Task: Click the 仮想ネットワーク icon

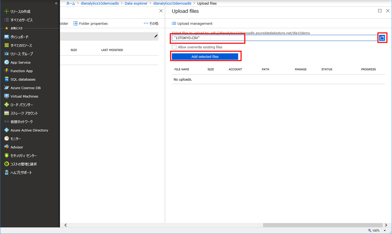Action: pyautogui.click(x=7, y=121)
